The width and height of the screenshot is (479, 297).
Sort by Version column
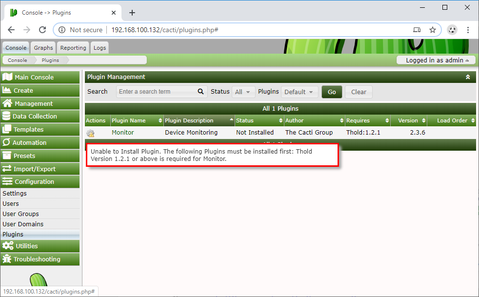pyautogui.click(x=409, y=120)
